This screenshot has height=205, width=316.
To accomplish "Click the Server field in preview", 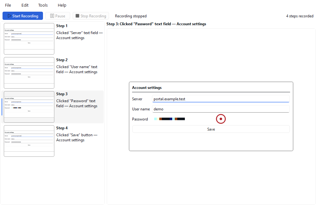I will (221, 99).
